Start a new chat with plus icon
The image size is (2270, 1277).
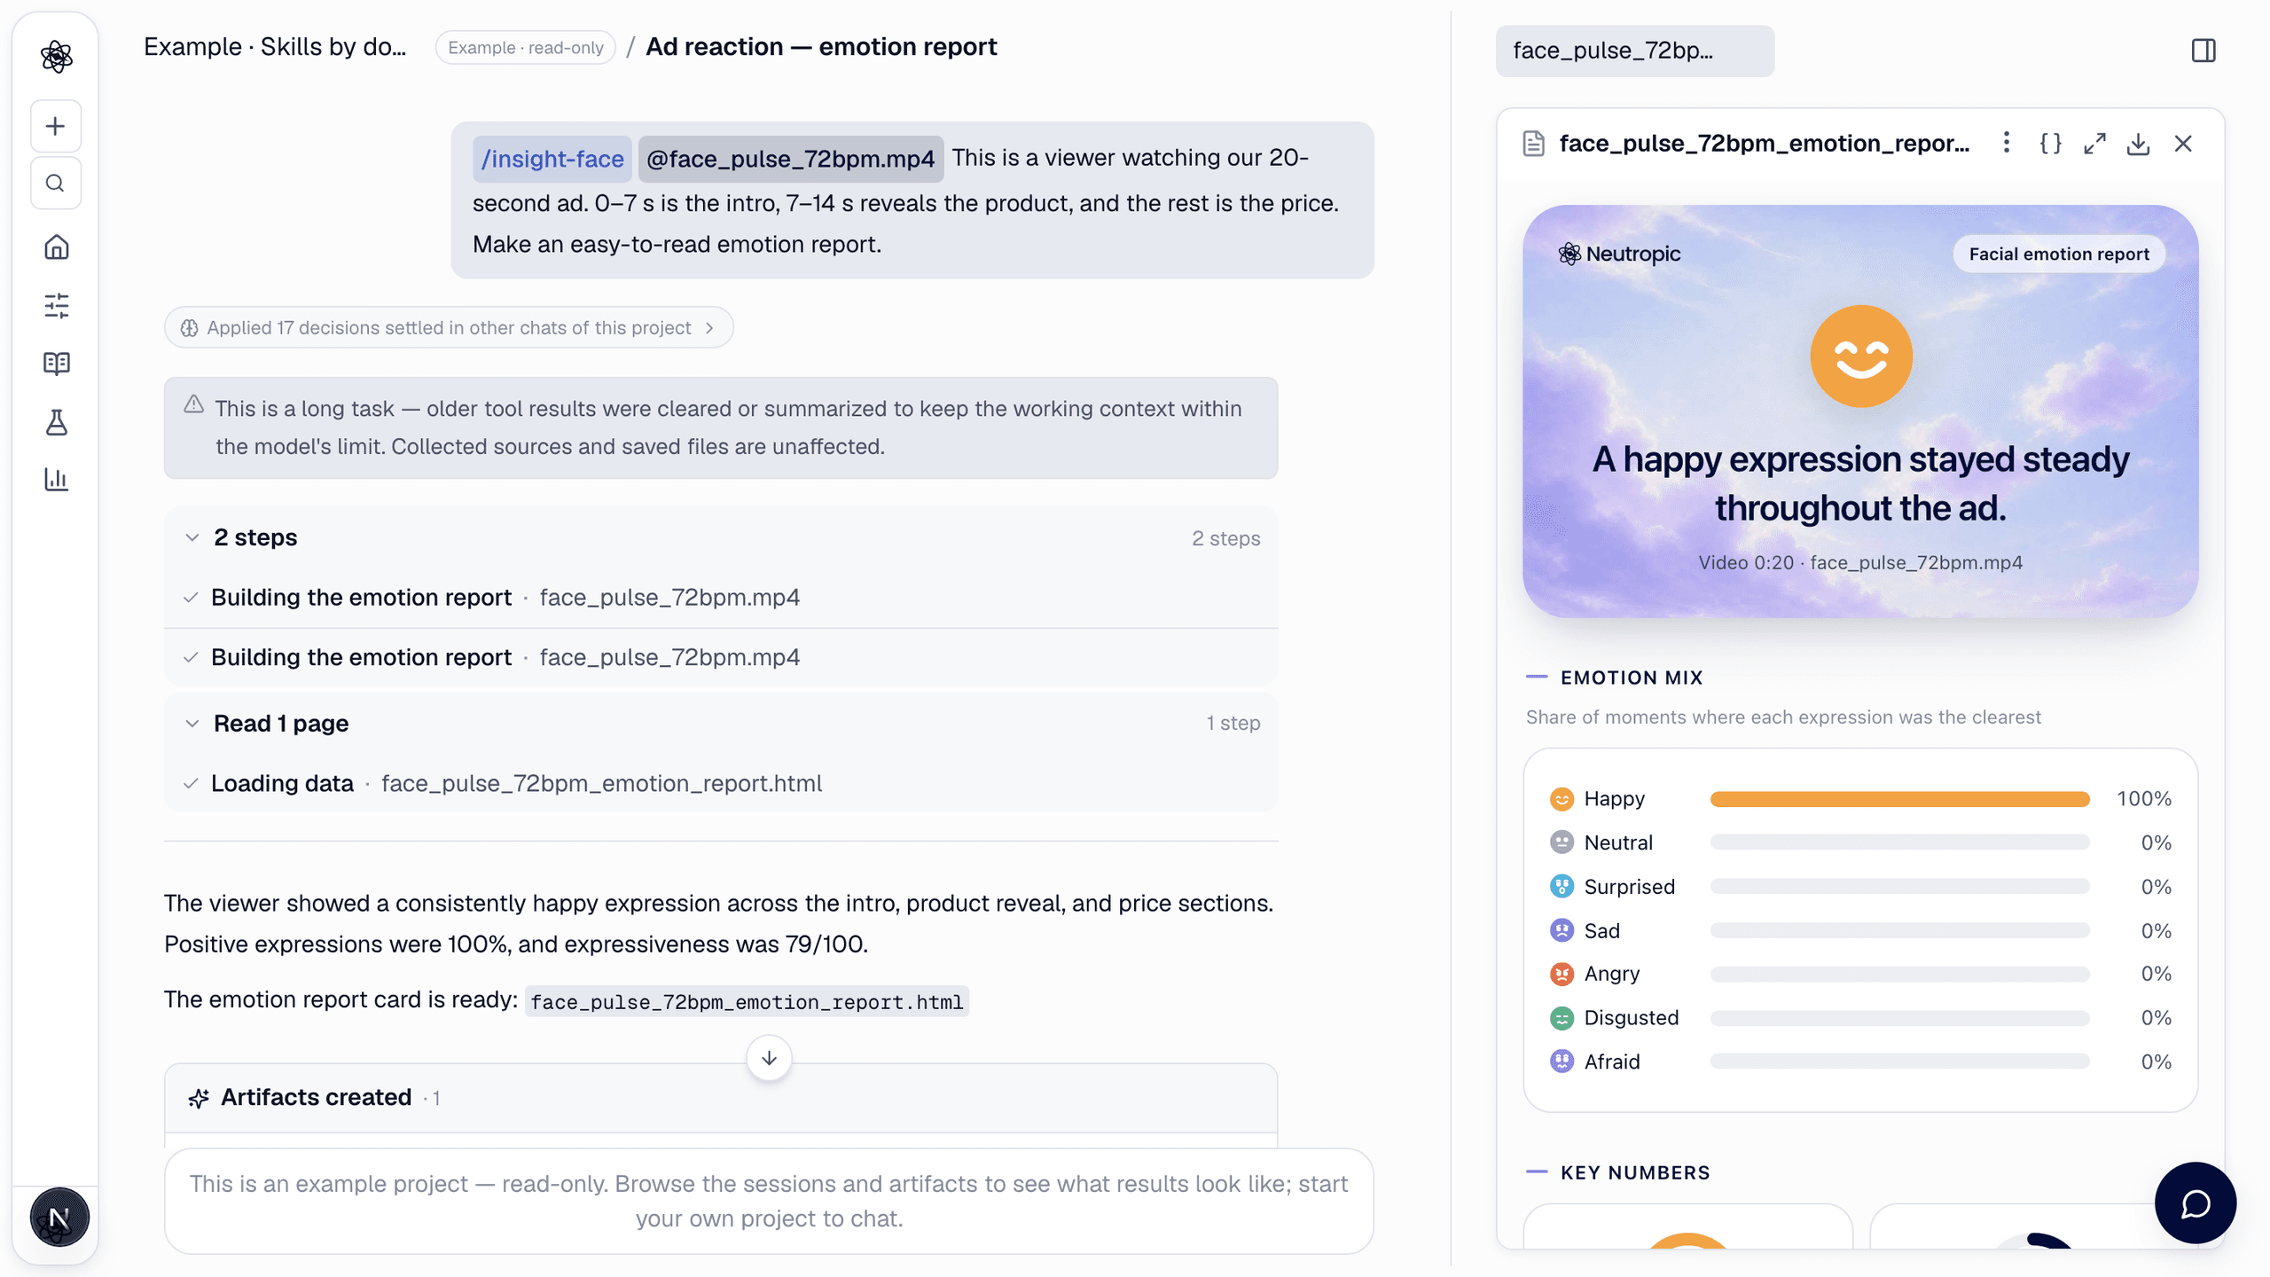pyautogui.click(x=56, y=126)
